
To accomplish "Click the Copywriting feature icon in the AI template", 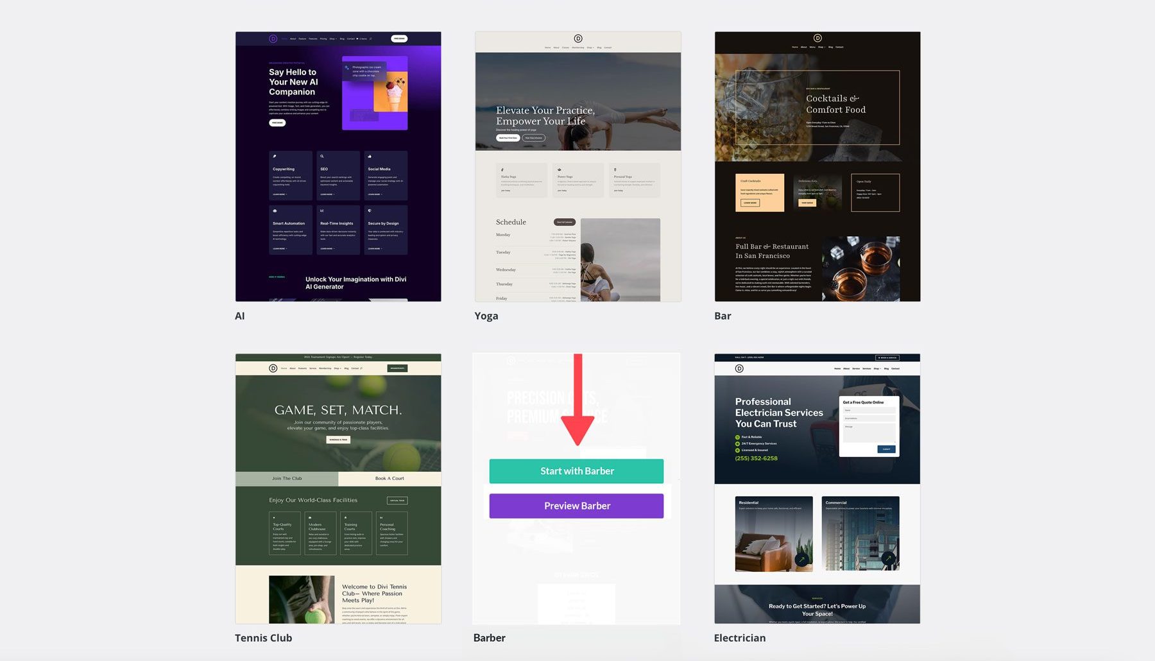I will (x=275, y=156).
